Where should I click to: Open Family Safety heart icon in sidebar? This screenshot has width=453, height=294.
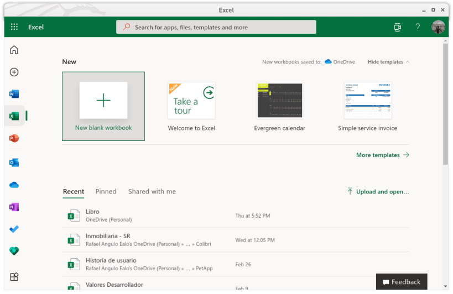pos(14,251)
